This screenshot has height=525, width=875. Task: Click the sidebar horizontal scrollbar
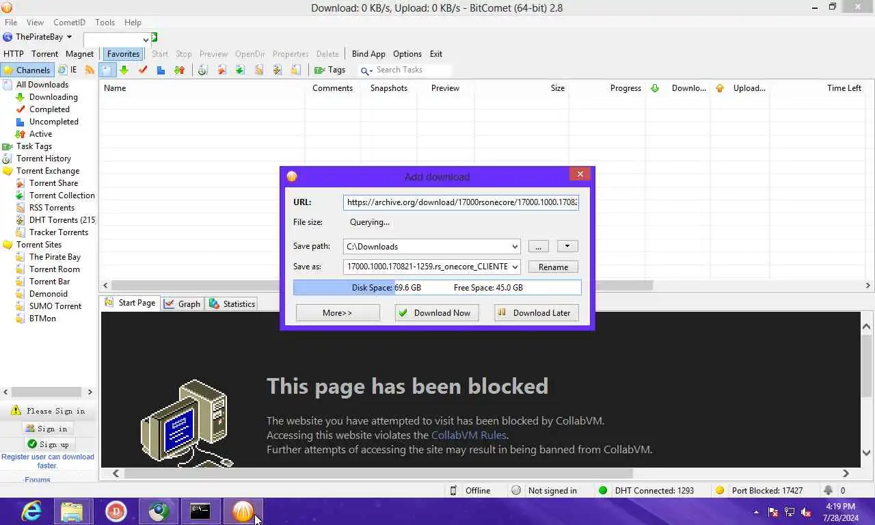pos(46,392)
